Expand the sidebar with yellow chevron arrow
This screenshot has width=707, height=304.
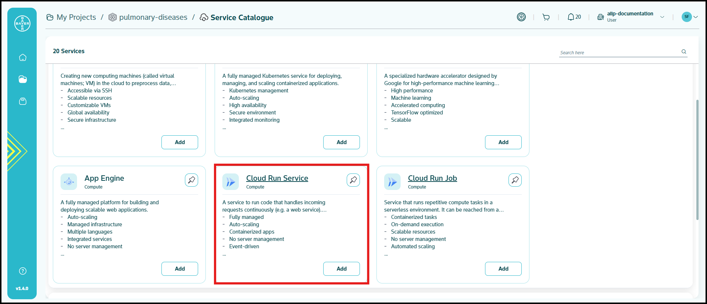[x=17, y=151]
